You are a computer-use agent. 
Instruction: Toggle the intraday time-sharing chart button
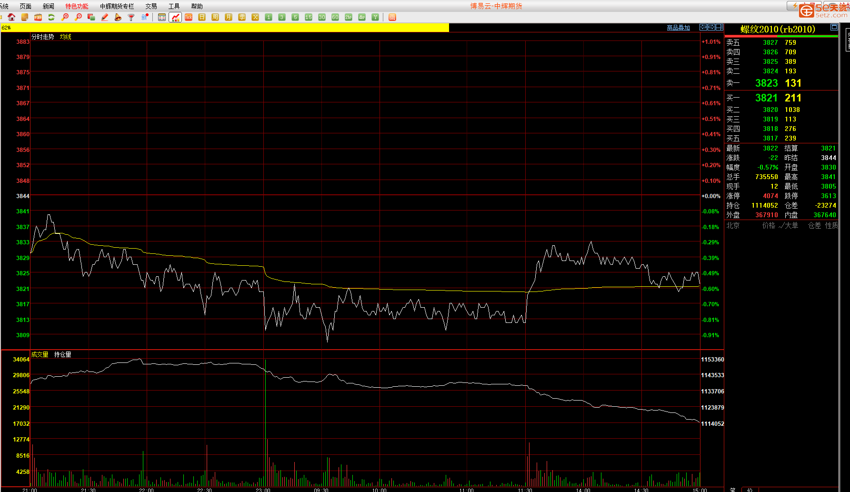[x=175, y=17]
